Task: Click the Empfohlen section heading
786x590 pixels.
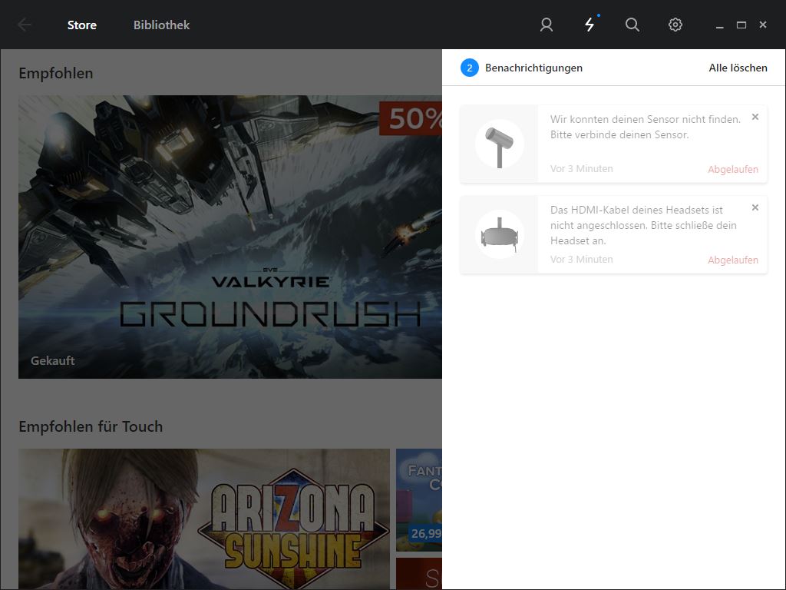Action: point(55,73)
